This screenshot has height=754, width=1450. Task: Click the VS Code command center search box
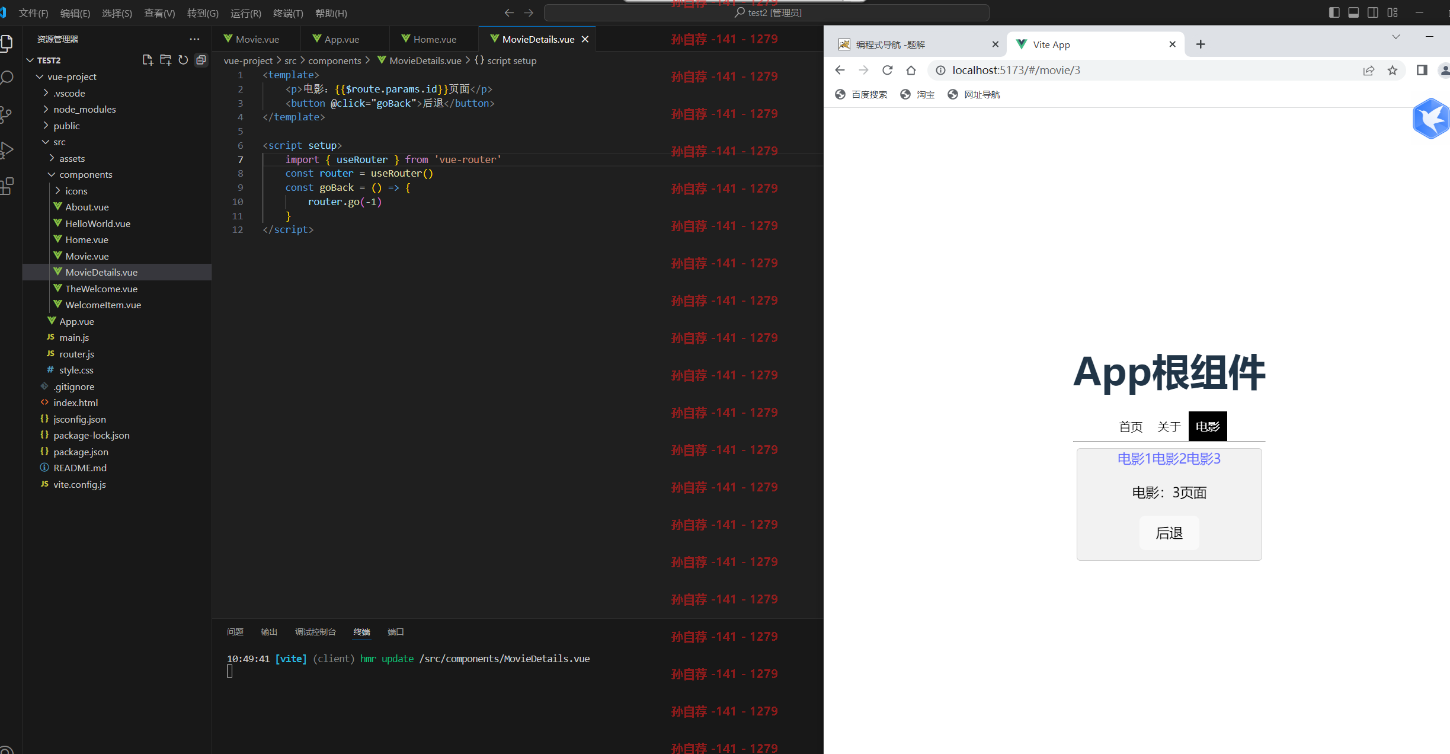pos(767,12)
